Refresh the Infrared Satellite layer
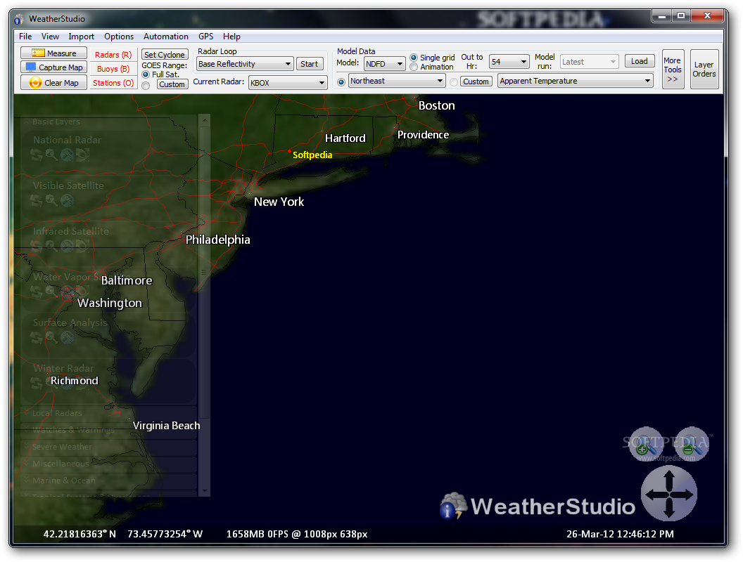The height and width of the screenshot is (562, 743). click(36, 246)
